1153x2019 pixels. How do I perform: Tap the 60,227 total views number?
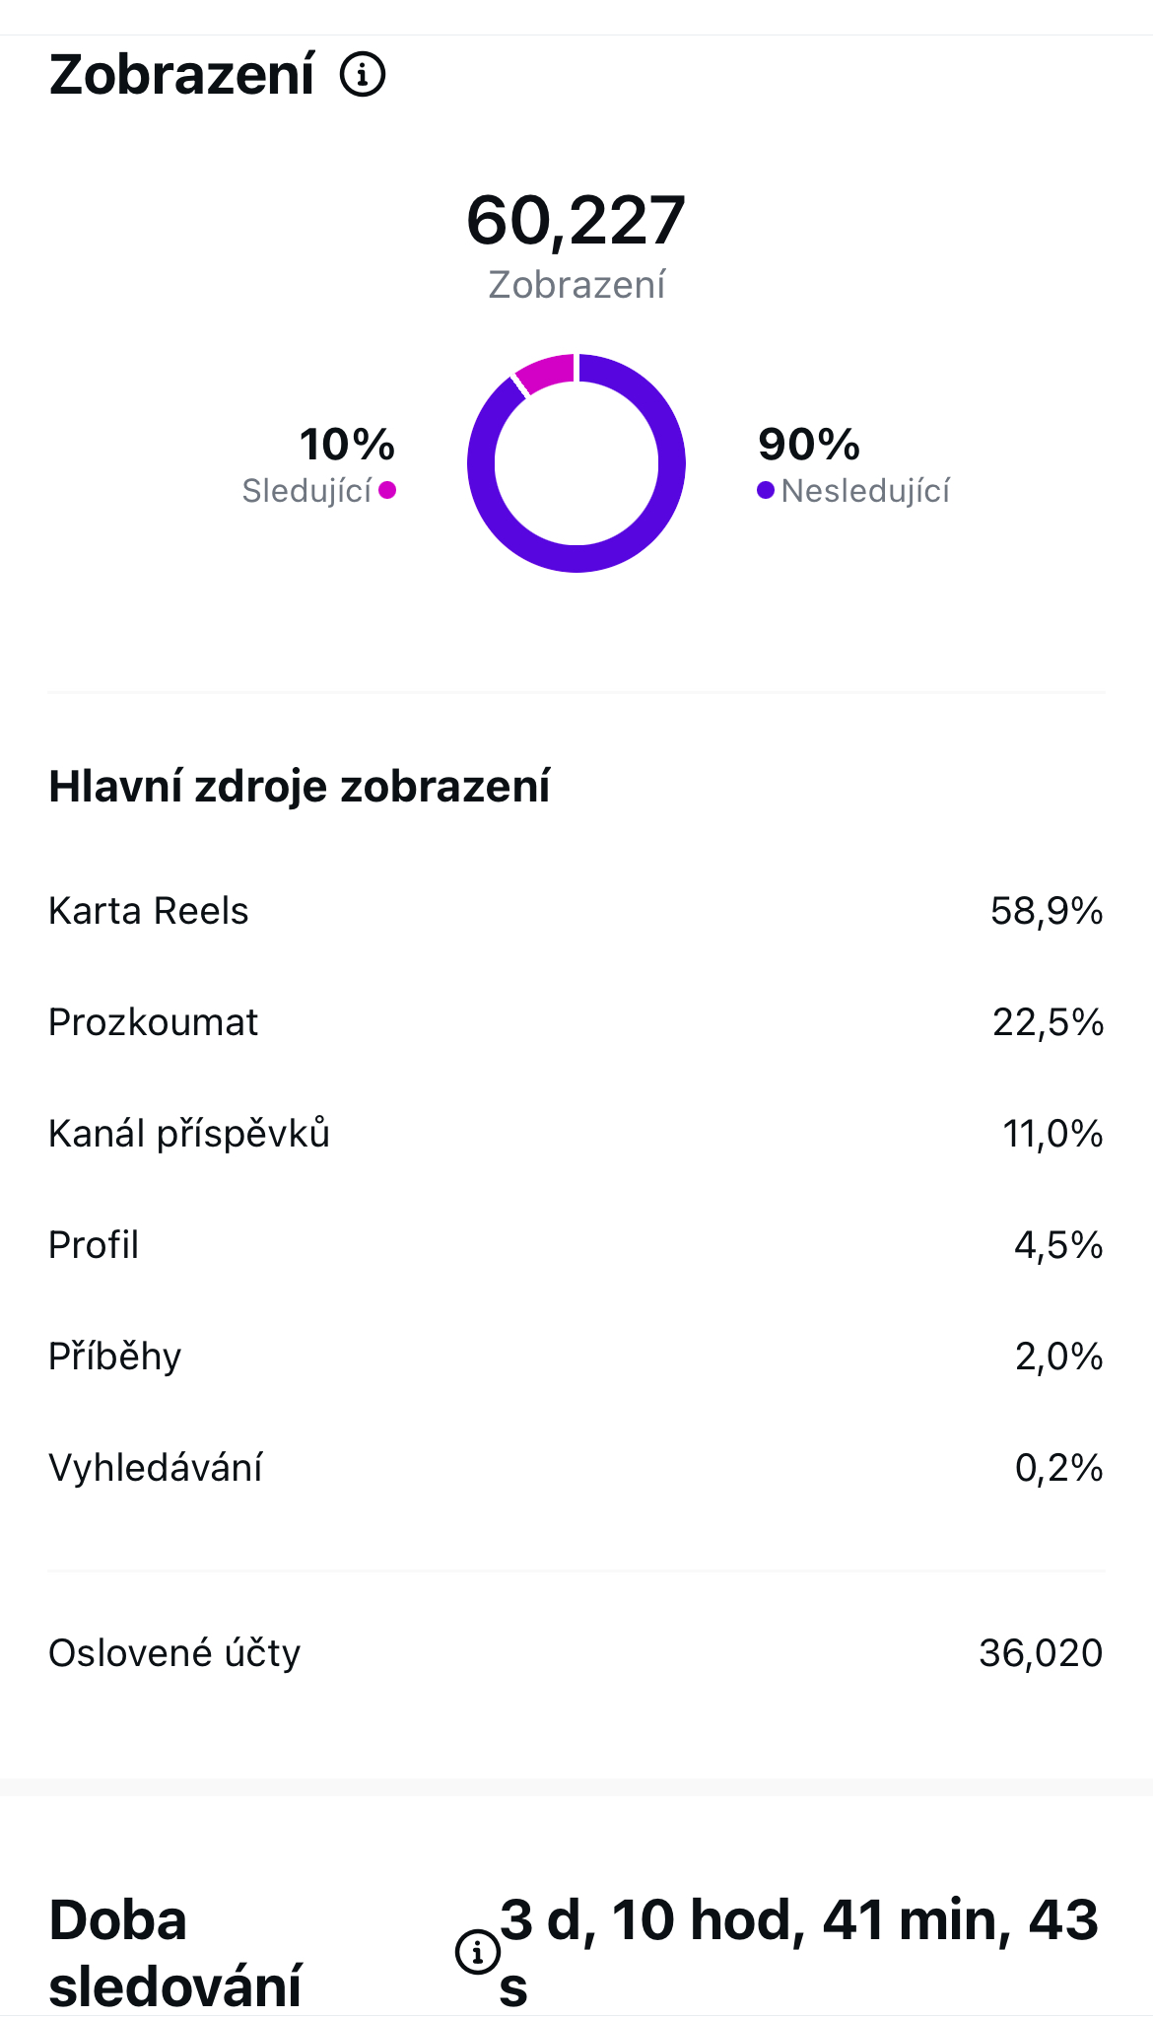576,221
